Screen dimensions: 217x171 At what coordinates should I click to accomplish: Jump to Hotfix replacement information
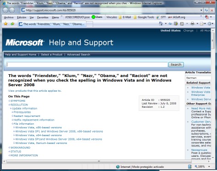[x=34, y=120]
